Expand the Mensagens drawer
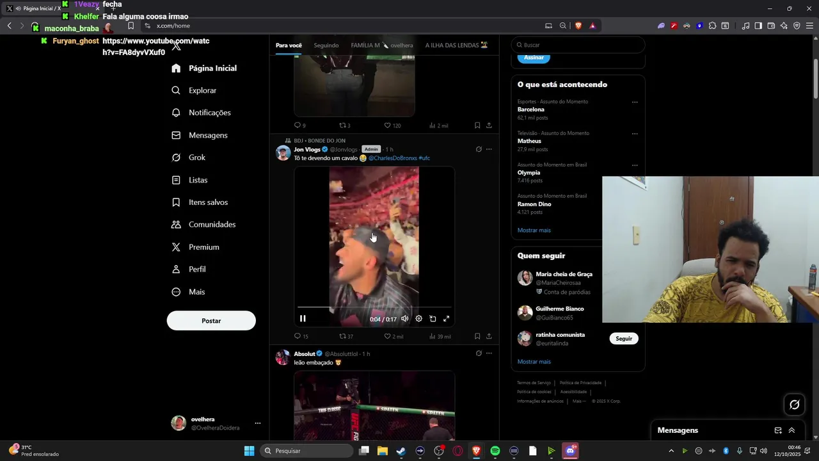 click(x=791, y=430)
